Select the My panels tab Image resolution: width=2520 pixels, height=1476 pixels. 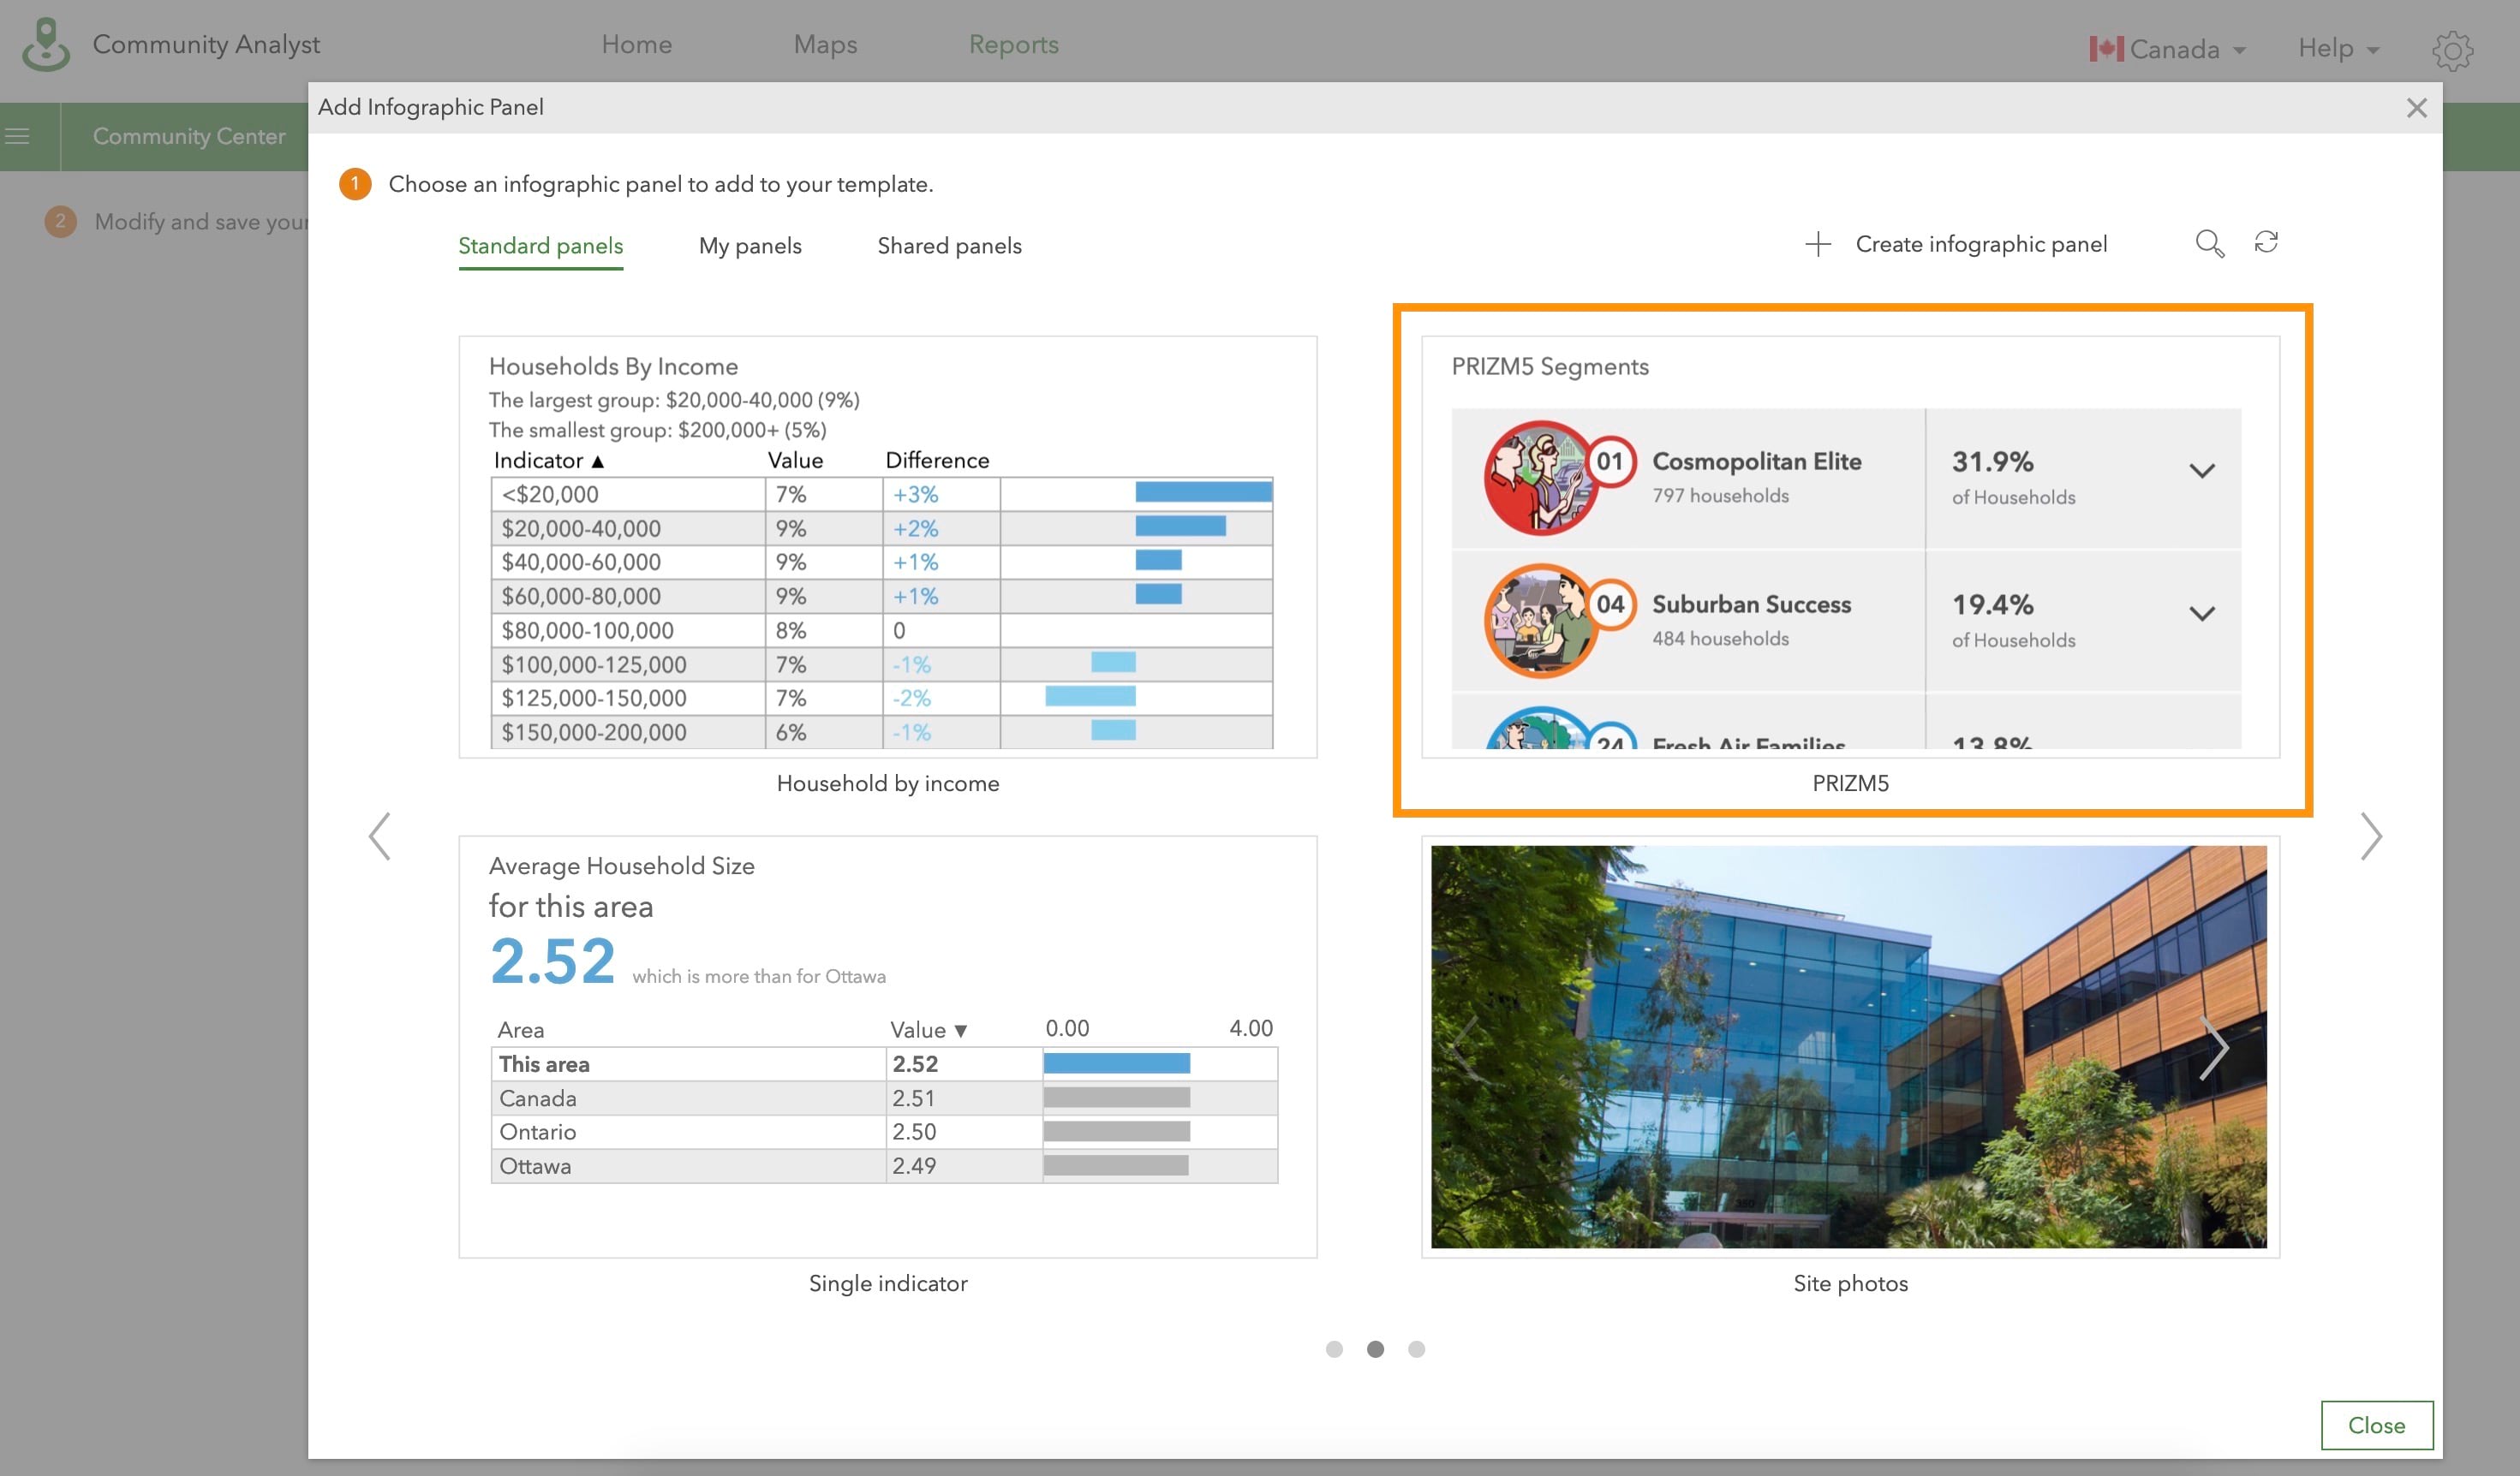coord(749,244)
